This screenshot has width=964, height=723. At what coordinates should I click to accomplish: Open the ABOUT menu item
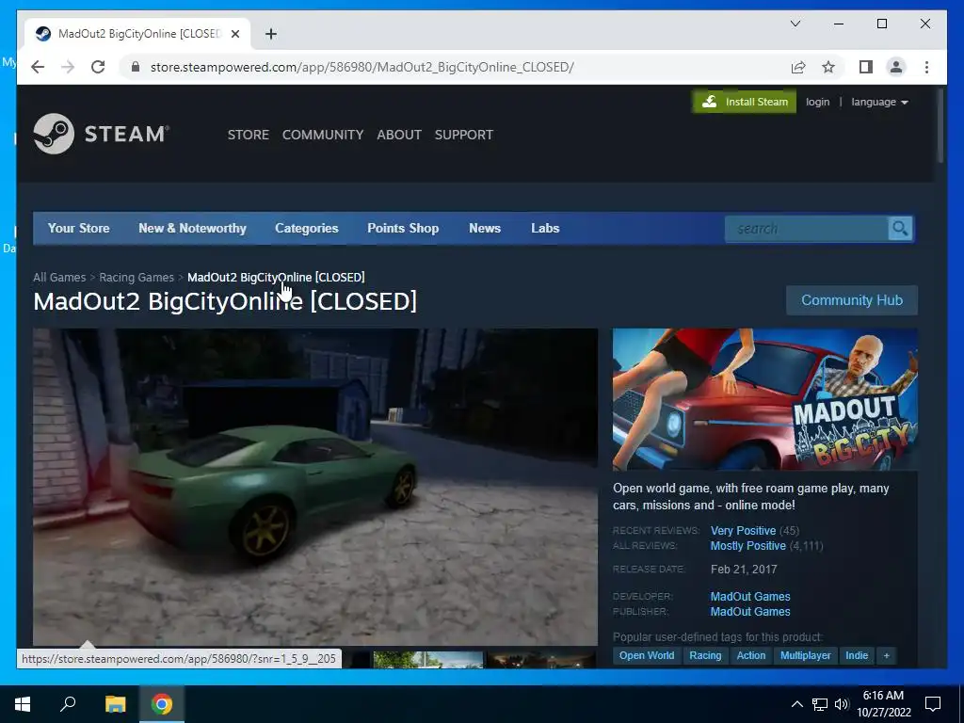coord(399,135)
